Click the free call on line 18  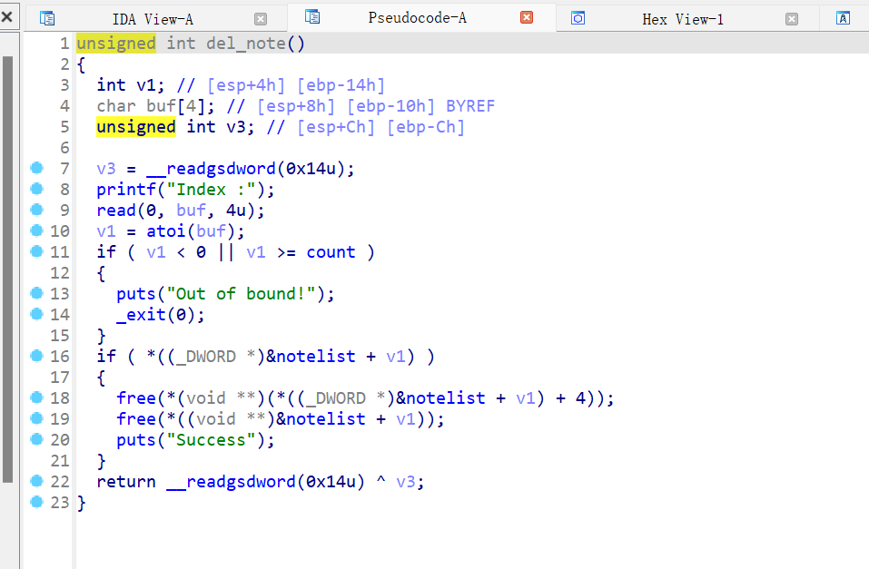(x=136, y=397)
